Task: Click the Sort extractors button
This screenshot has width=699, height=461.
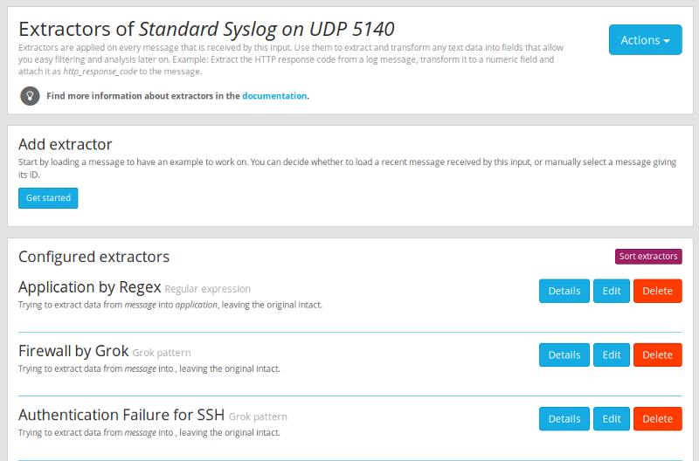Action: click(648, 256)
